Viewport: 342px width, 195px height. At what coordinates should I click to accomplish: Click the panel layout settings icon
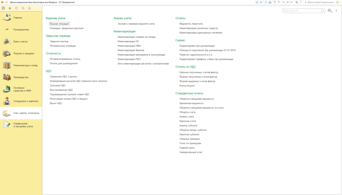pyautogui.click(x=301, y=2)
